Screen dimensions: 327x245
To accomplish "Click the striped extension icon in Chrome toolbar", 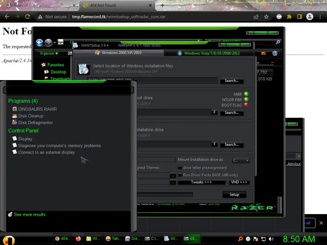I will click(279, 17).
